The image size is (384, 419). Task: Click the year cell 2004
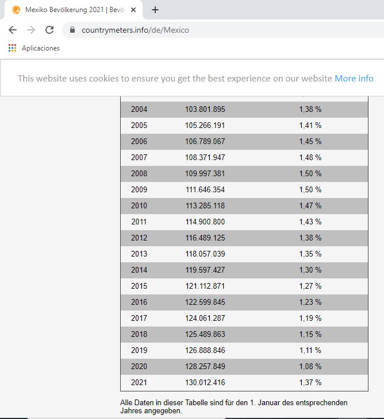click(139, 109)
